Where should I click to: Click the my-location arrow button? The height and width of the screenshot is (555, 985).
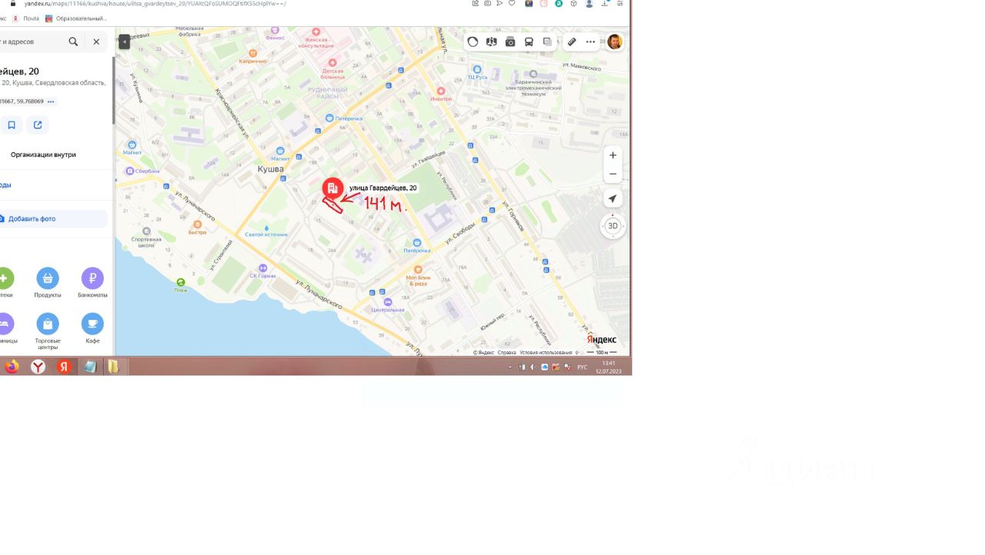(x=613, y=198)
